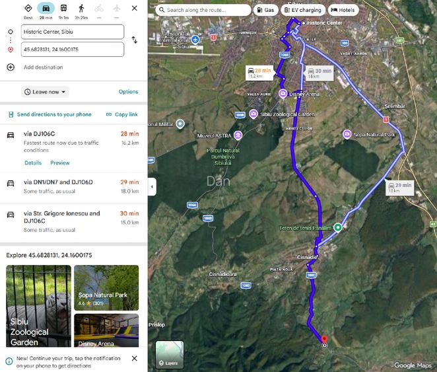Click Disney Arena map marker
The width and height of the screenshot is (437, 372).
click(x=283, y=94)
